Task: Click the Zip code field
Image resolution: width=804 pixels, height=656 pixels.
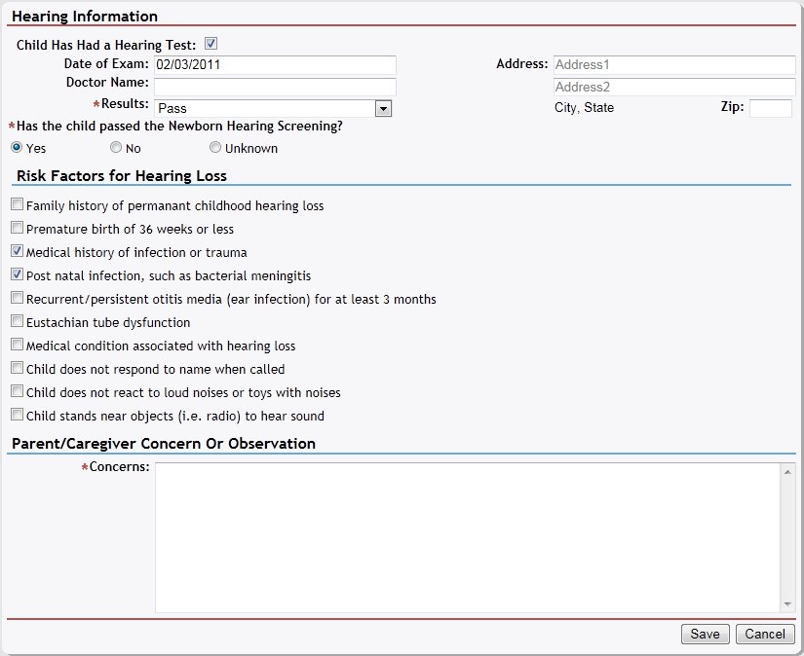Action: (x=770, y=108)
